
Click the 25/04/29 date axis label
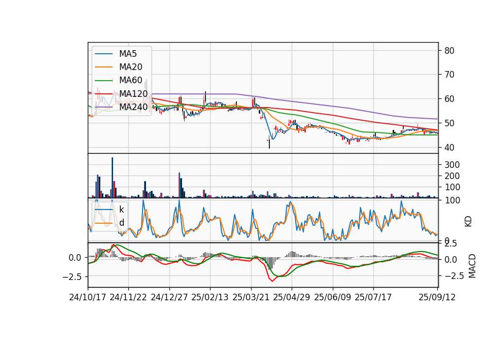292,297
